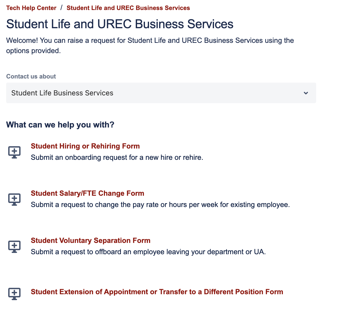Click the onboarding request description text
This screenshot has height=315, width=349.
point(117,157)
